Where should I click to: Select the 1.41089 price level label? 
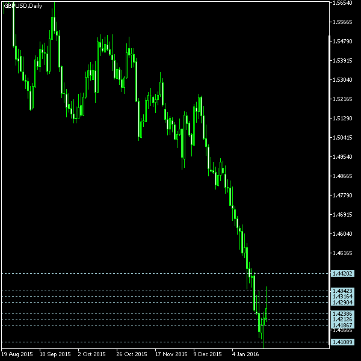342,342
